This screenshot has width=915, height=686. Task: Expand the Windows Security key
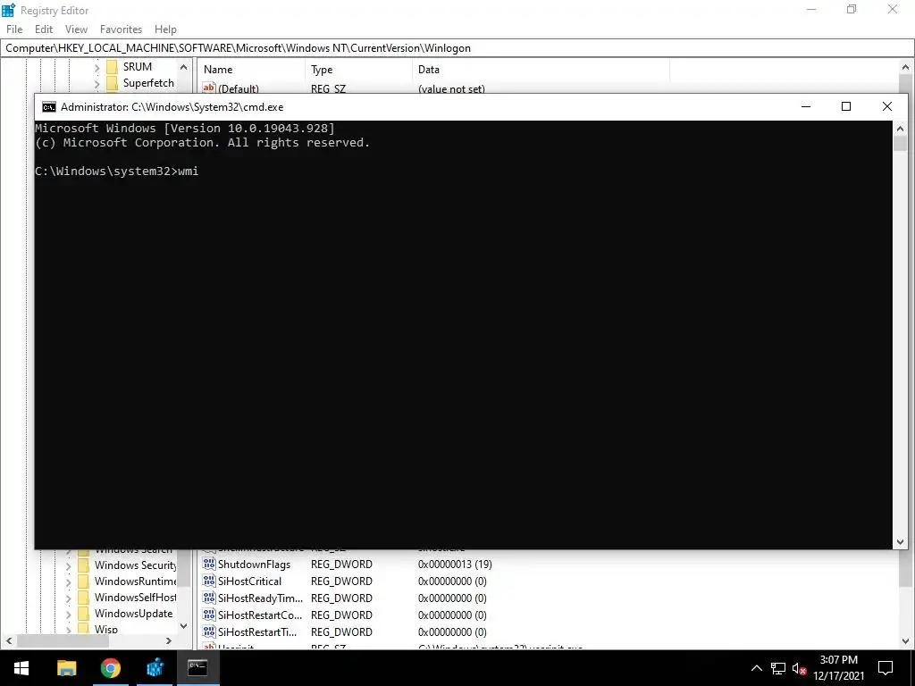pyautogui.click(x=68, y=565)
